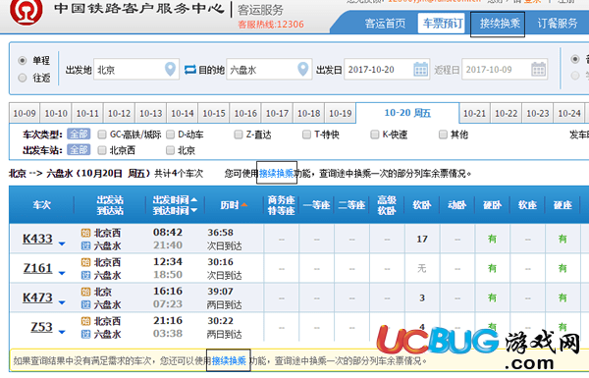589x378 pixels.
Task: Click K433 hard seat 有 cell
Action: click(x=562, y=239)
